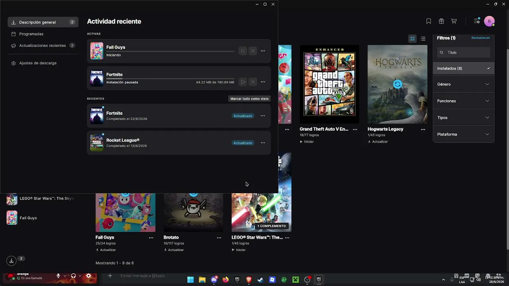Open Firefox from the taskbar
The height and width of the screenshot is (286, 509).
pos(225,280)
